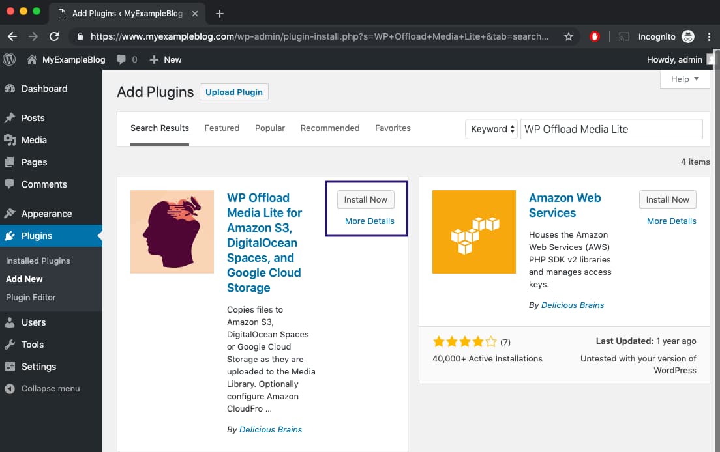Click the Posts pin icon

point(10,118)
